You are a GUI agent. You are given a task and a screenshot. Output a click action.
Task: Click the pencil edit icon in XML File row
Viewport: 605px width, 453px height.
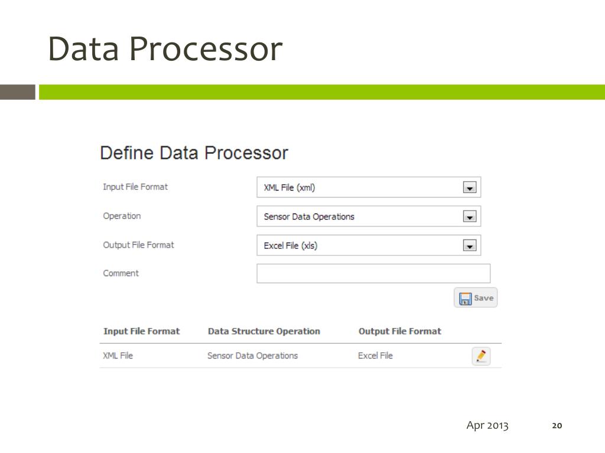point(481,356)
